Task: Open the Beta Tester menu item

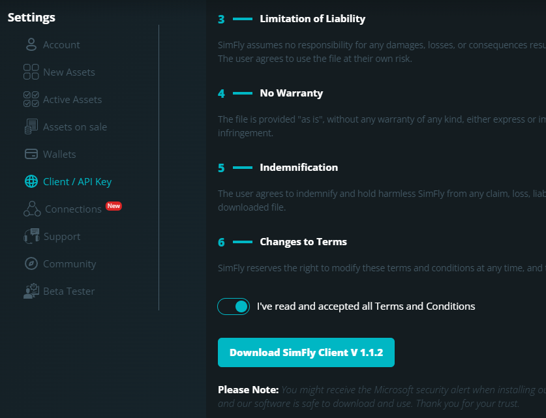Action: (68, 291)
